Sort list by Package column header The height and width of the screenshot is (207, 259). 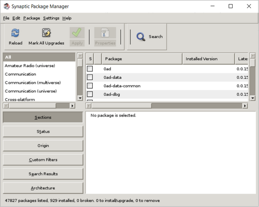(x=142, y=59)
